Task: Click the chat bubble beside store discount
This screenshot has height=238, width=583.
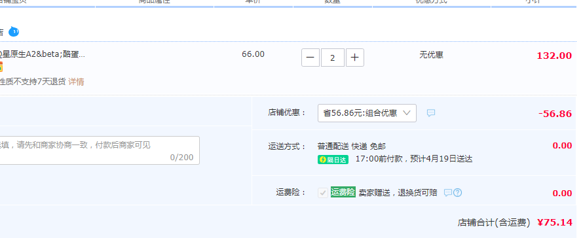Action: pos(431,113)
